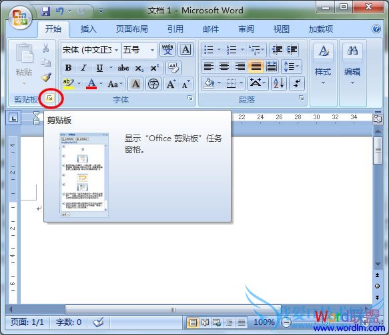
Task: Expand the Paste options arrow
Action: tap(24, 83)
